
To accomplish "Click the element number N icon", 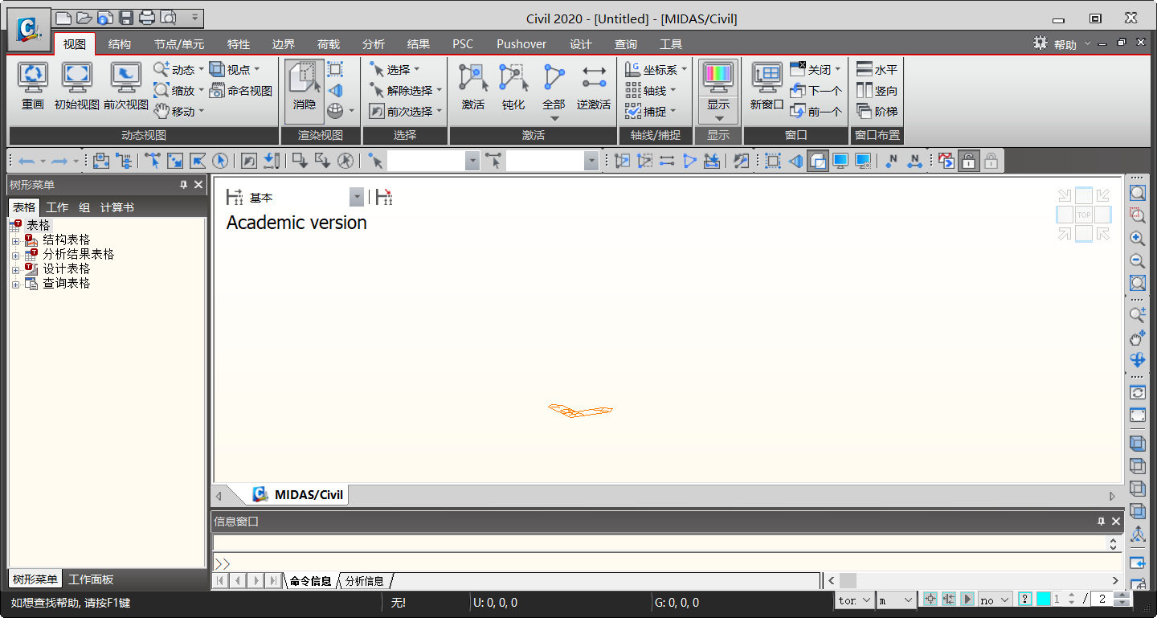I will pyautogui.click(x=914, y=161).
